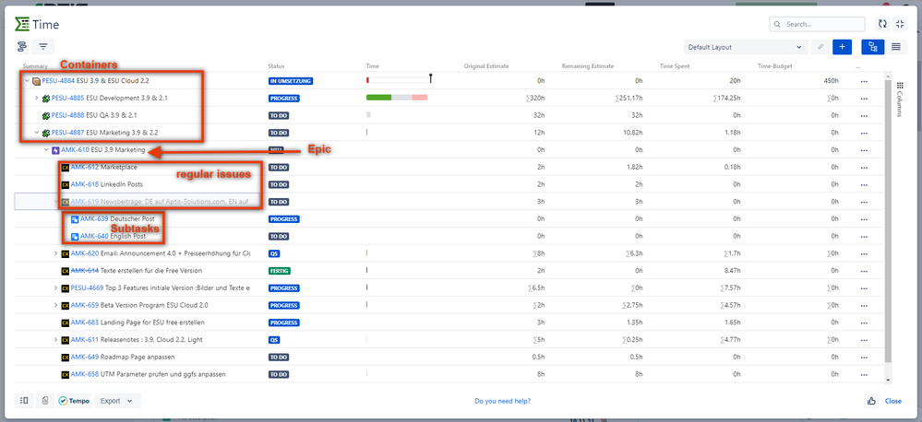Image resolution: width=922 pixels, height=422 pixels.
Task: Open the more actions menu for PESU-4885
Action: (x=864, y=98)
